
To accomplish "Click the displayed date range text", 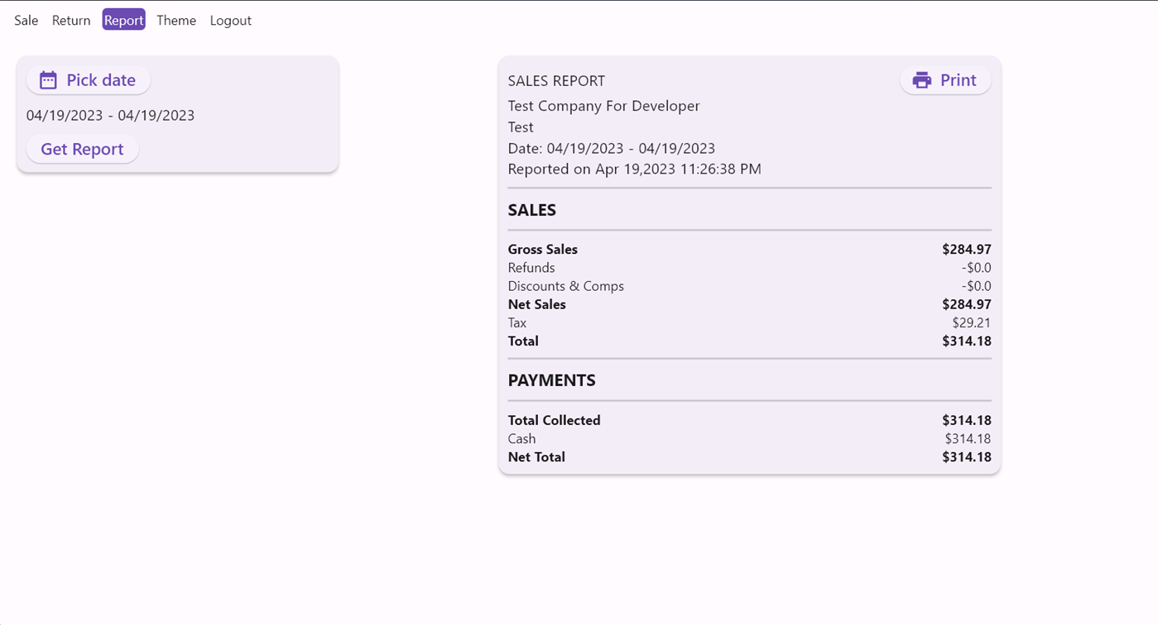I will pyautogui.click(x=110, y=115).
